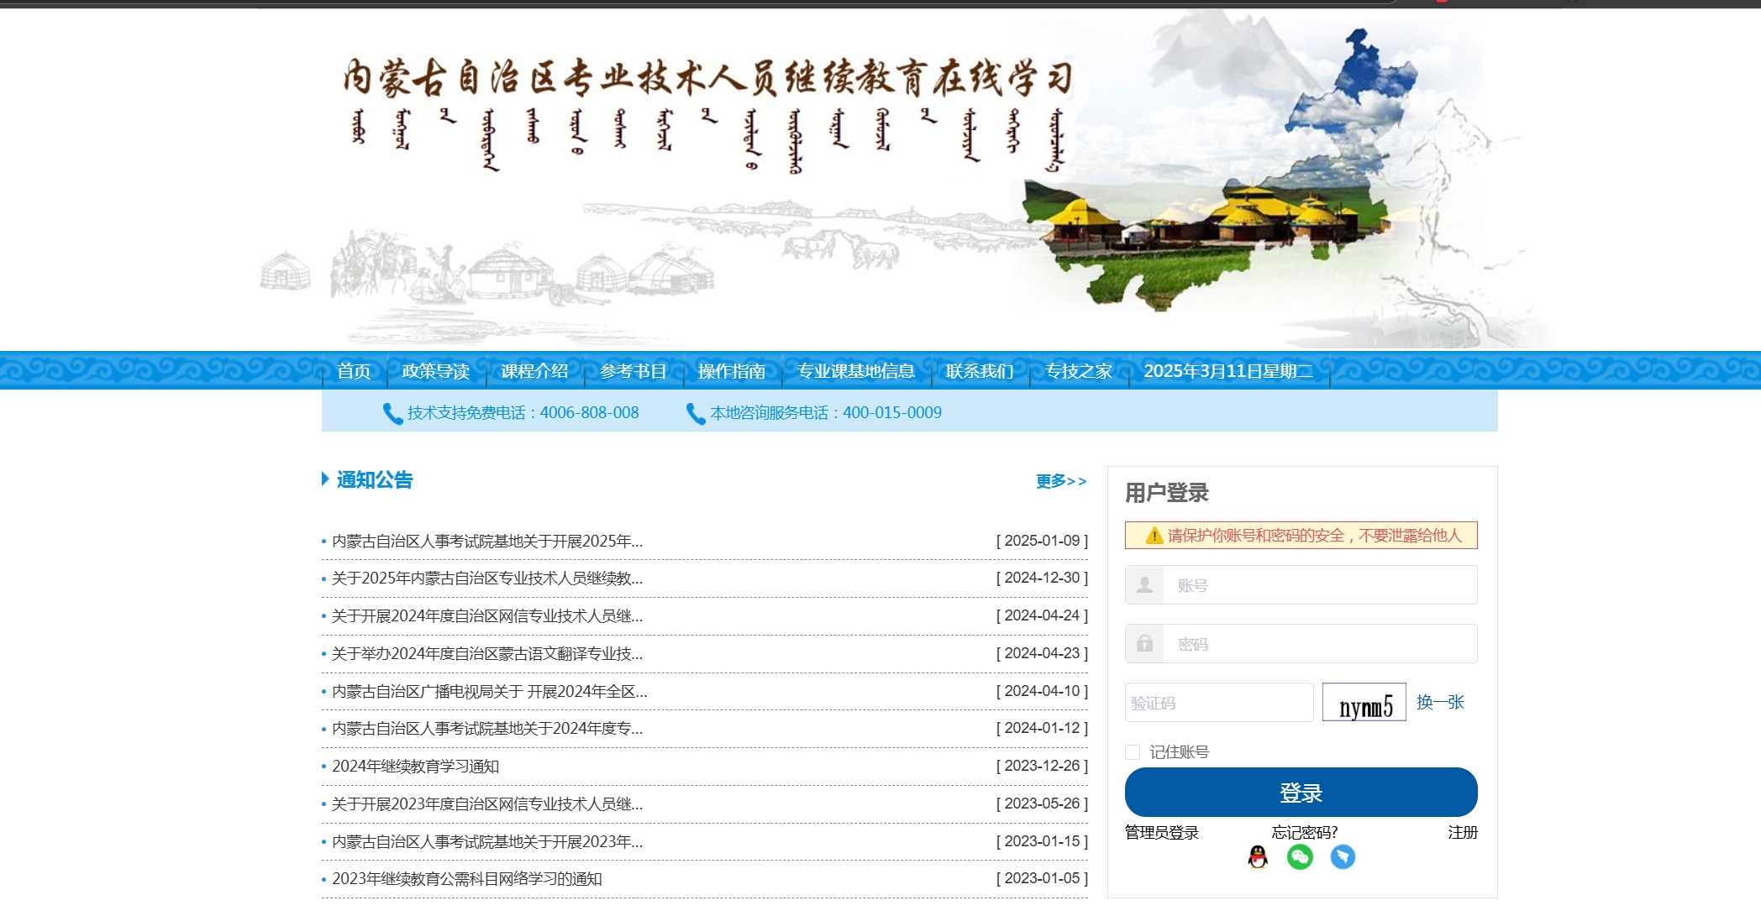Click inside the 验证码 input field

[x=1218, y=702]
